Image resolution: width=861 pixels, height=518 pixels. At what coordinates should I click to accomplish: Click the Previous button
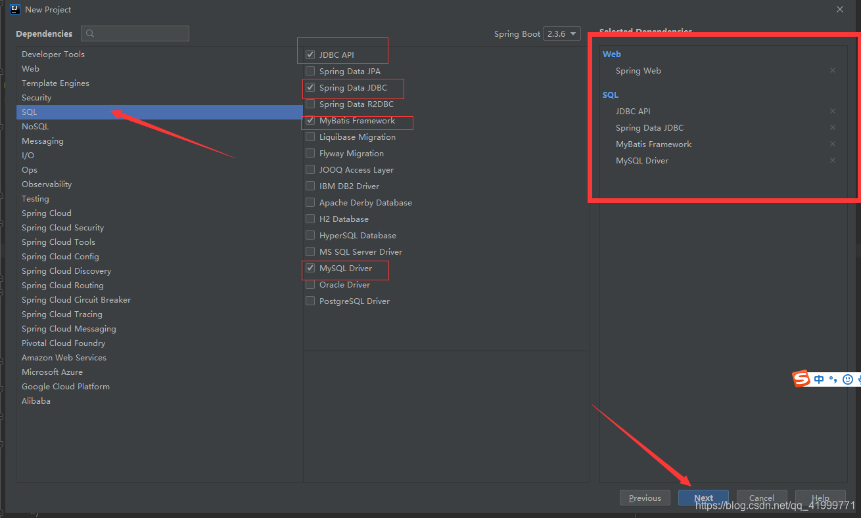click(x=645, y=498)
